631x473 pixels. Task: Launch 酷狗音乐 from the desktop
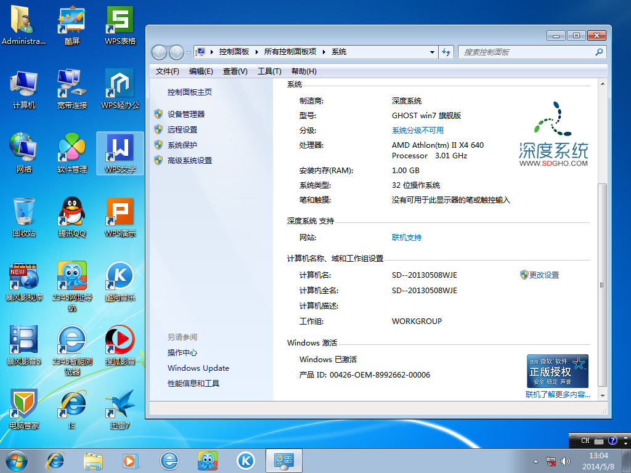pyautogui.click(x=120, y=281)
